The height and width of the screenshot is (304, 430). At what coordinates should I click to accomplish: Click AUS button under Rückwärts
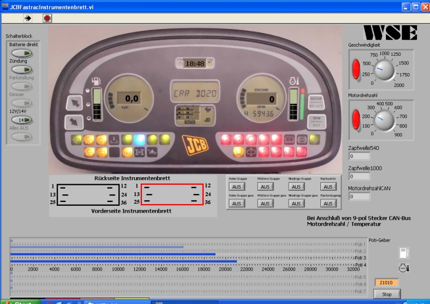328,187
